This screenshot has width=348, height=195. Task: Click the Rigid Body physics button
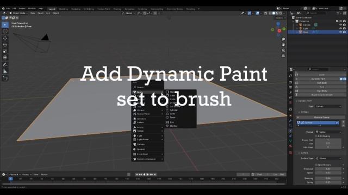[x=320, y=91]
